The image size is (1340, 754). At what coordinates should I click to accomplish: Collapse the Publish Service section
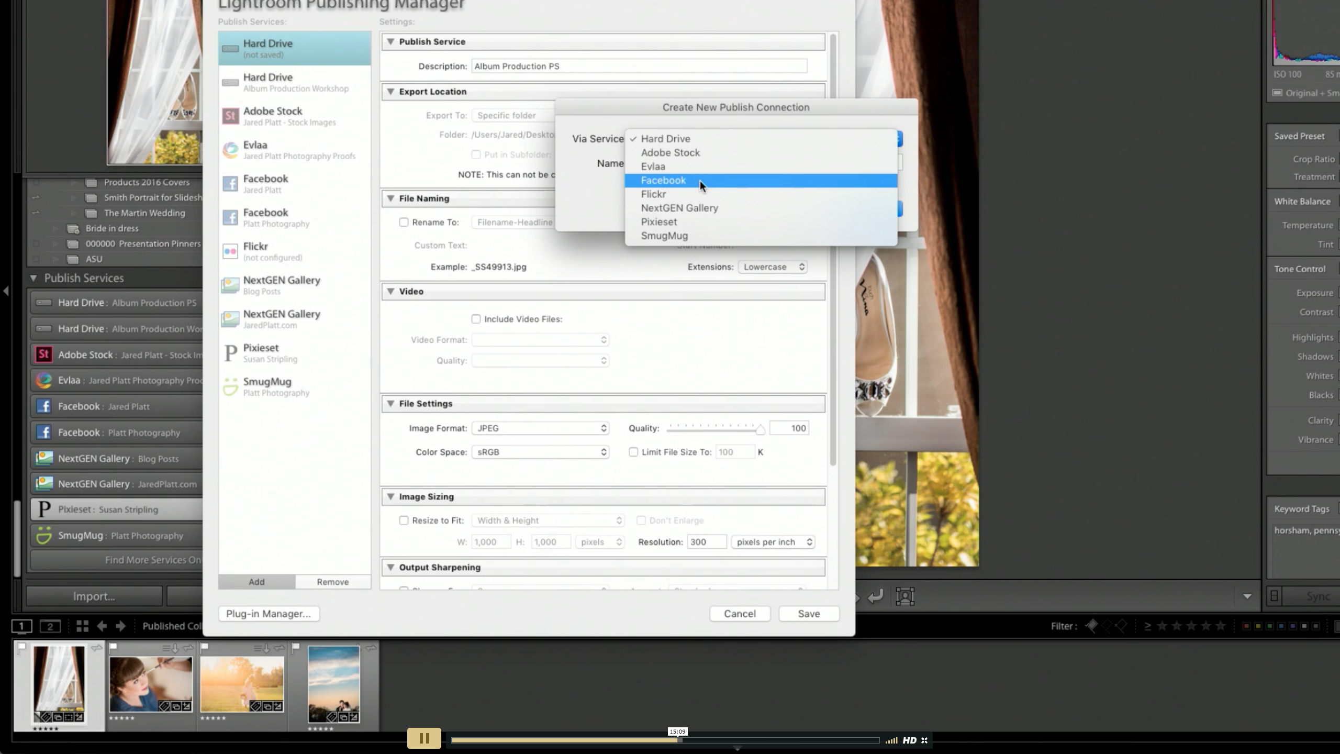[x=390, y=41]
